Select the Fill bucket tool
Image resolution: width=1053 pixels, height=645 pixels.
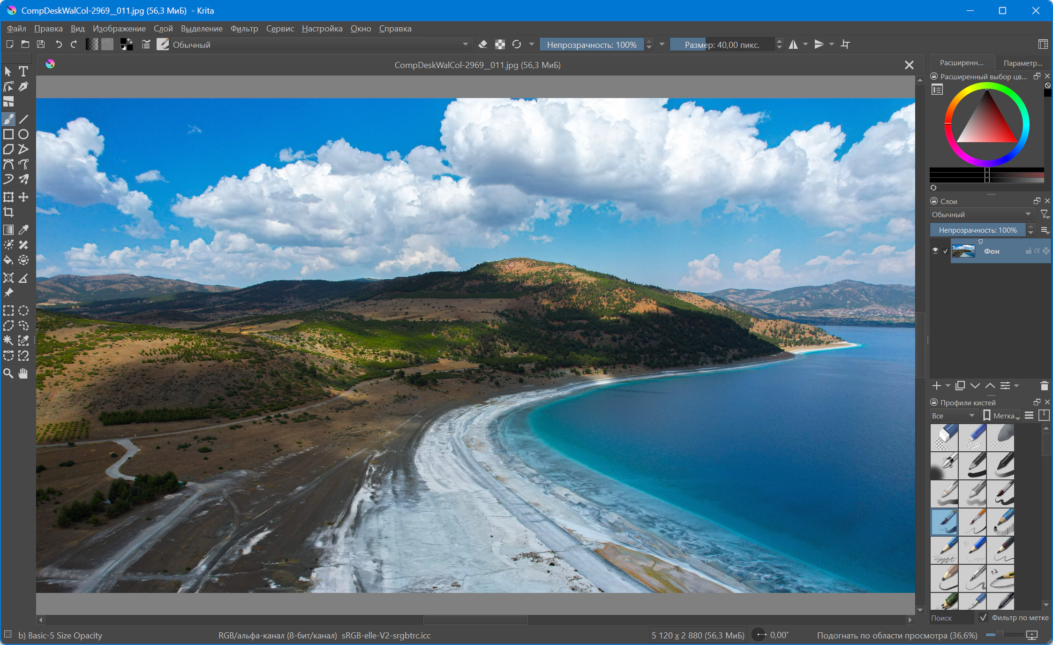[x=8, y=260]
